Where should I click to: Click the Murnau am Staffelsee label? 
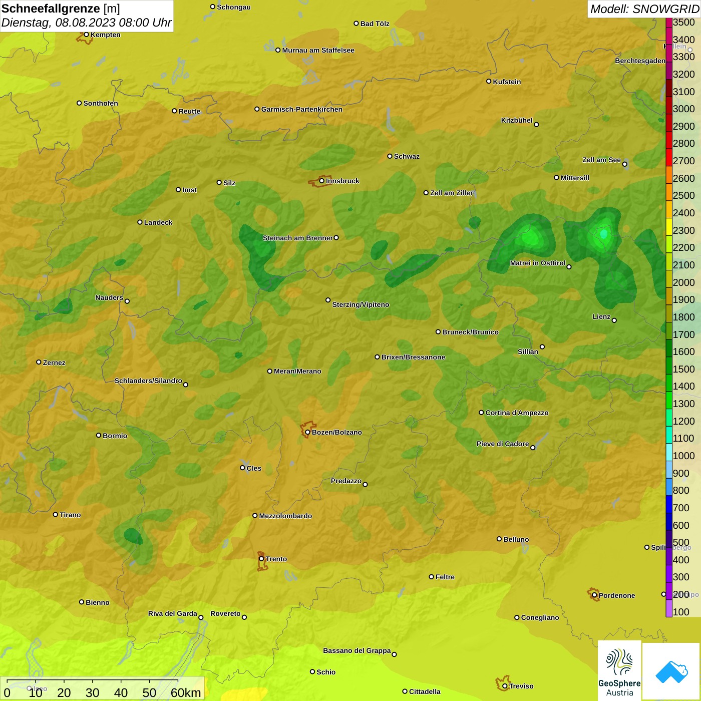(318, 50)
